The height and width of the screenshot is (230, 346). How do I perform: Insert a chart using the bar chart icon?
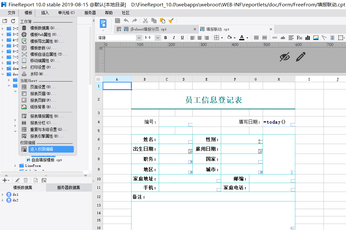pyautogui.click(x=308, y=38)
